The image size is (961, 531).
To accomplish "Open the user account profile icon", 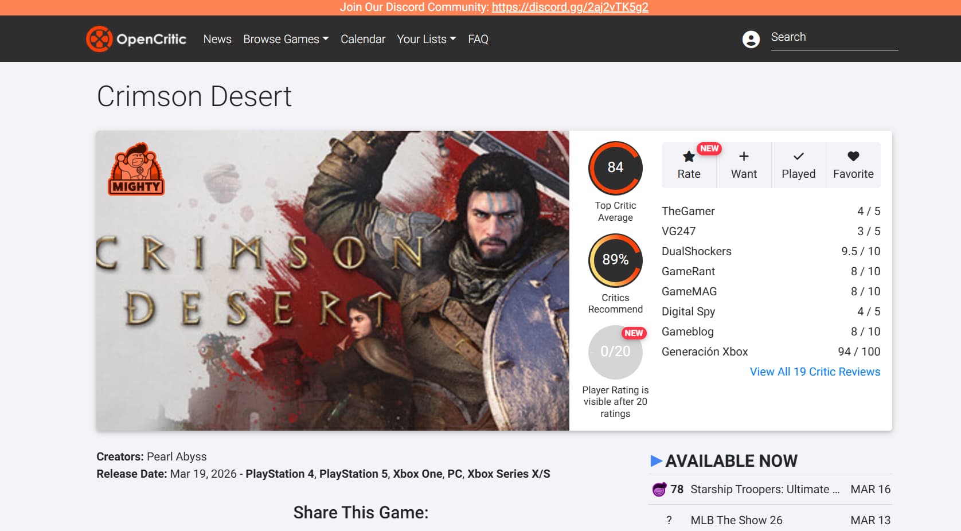I will (x=751, y=39).
